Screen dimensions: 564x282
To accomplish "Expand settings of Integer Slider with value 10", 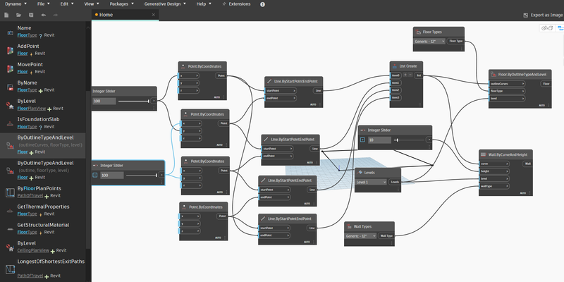I will click(362, 140).
